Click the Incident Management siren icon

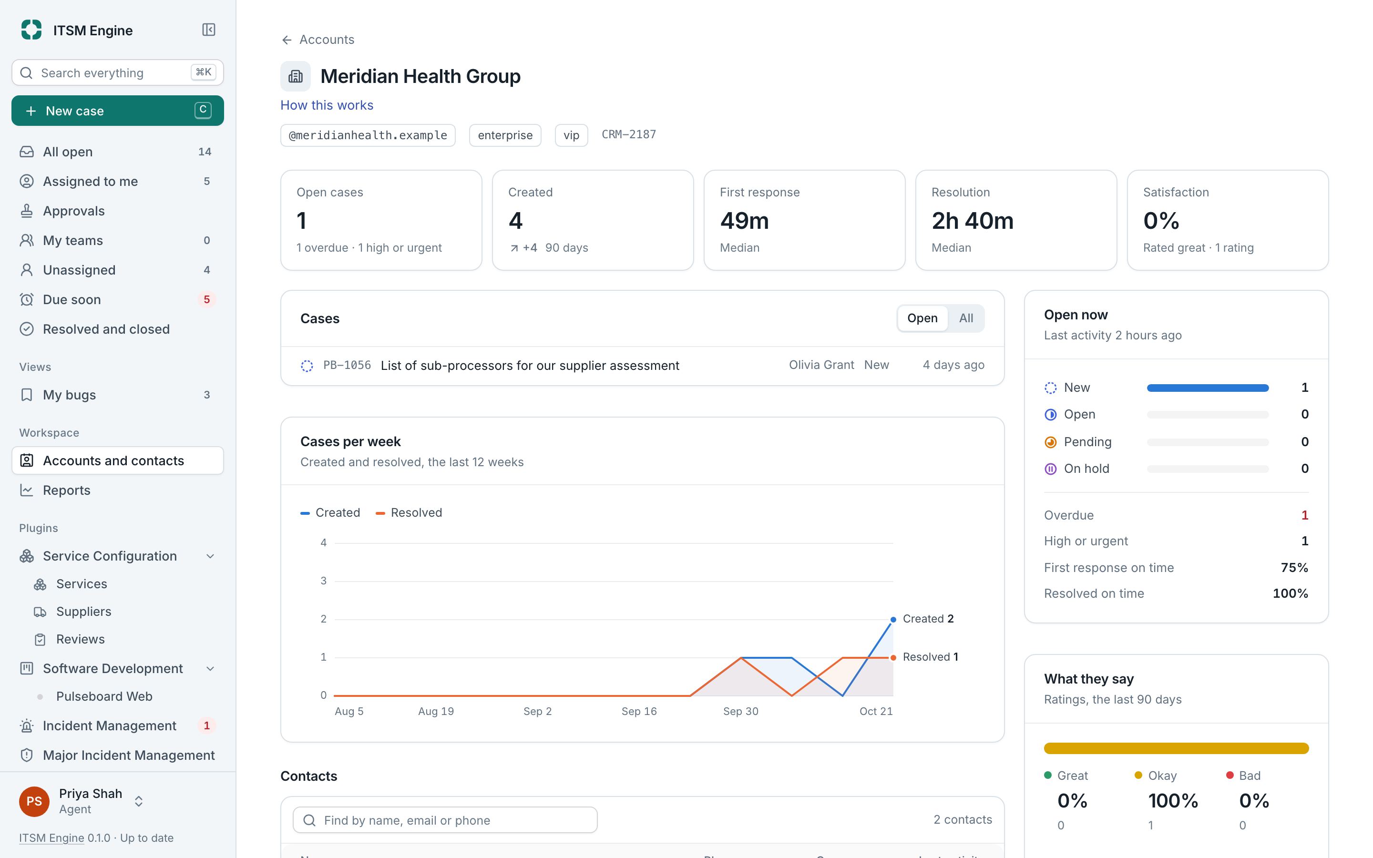click(x=27, y=725)
